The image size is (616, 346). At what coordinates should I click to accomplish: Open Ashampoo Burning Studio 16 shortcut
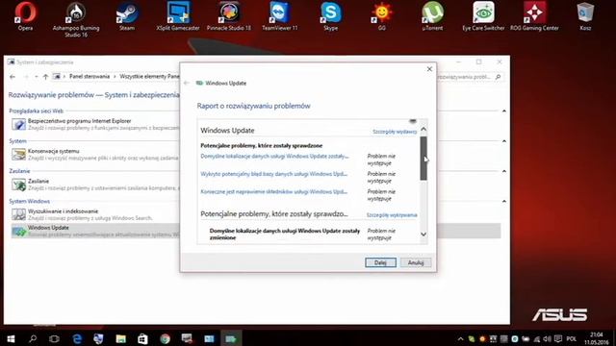76,19
